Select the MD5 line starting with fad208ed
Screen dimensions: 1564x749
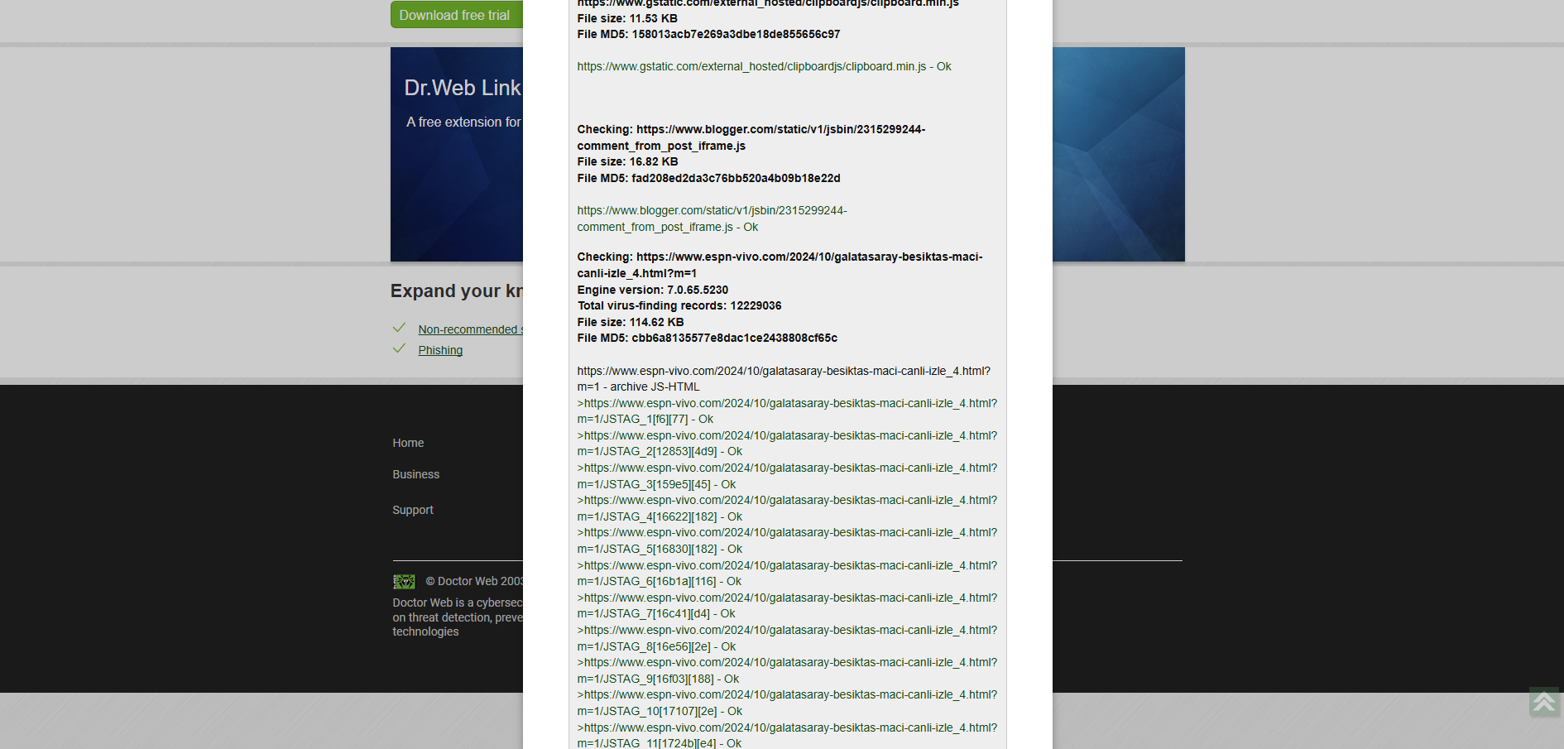click(708, 178)
